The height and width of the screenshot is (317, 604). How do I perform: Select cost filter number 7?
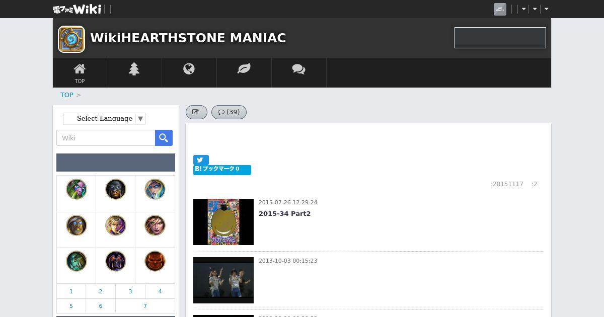coord(145,306)
